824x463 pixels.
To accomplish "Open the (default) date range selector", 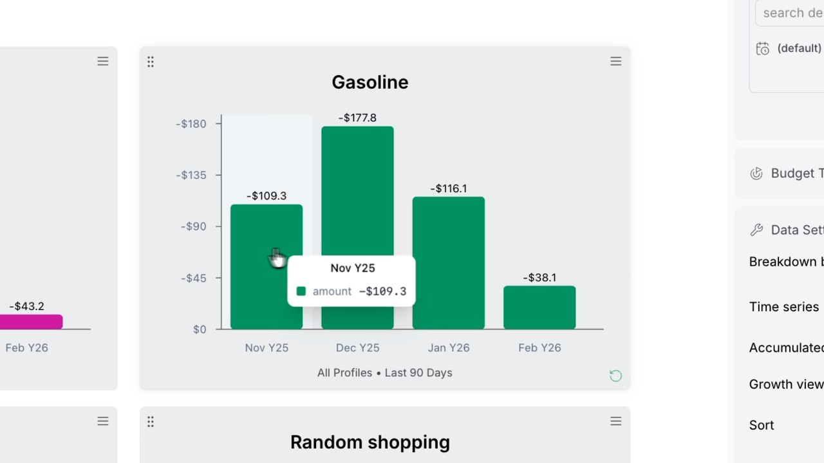I will pos(799,48).
